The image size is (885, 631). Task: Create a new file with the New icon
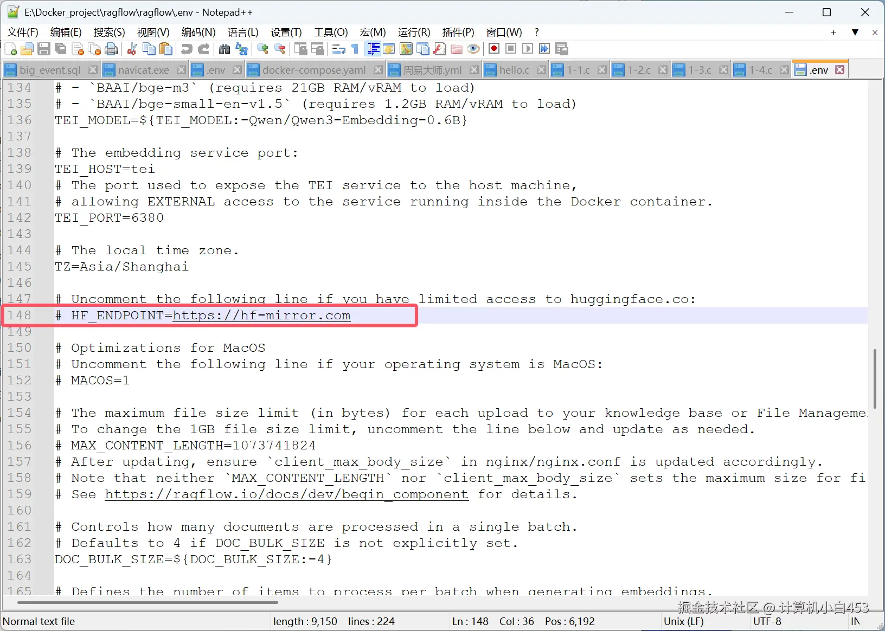[x=10, y=49]
